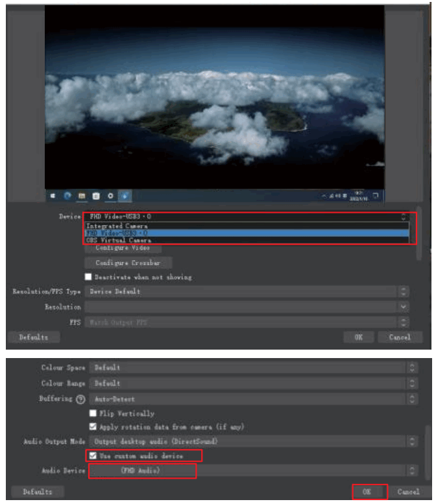Open Resolution/FPS Type dropdown

coord(247,291)
